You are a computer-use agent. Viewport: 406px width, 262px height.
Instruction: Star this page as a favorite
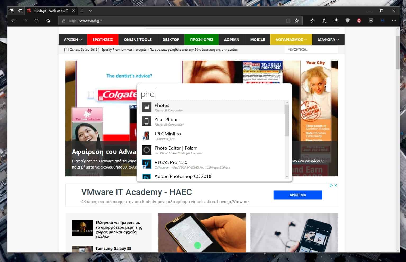coord(297,21)
